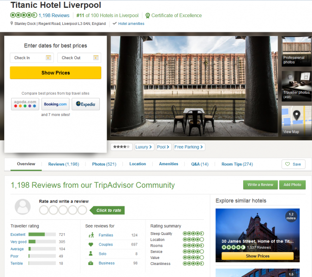Screen dimensions: 312x277
Task: Open the Free Parking amenity tag
Action: 189,147
